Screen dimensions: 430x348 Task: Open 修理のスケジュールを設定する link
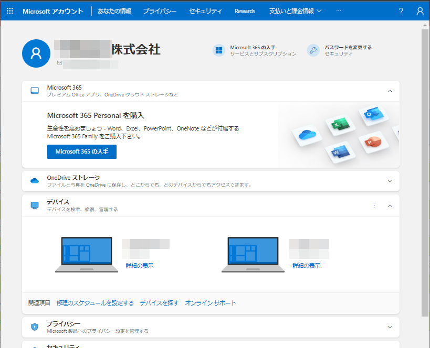pos(95,303)
